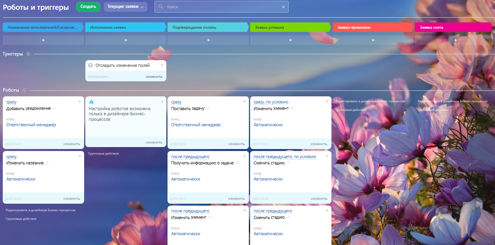Delete the Получить информацию о задаче robot
495x245 pixels.
pyautogui.click(x=244, y=156)
